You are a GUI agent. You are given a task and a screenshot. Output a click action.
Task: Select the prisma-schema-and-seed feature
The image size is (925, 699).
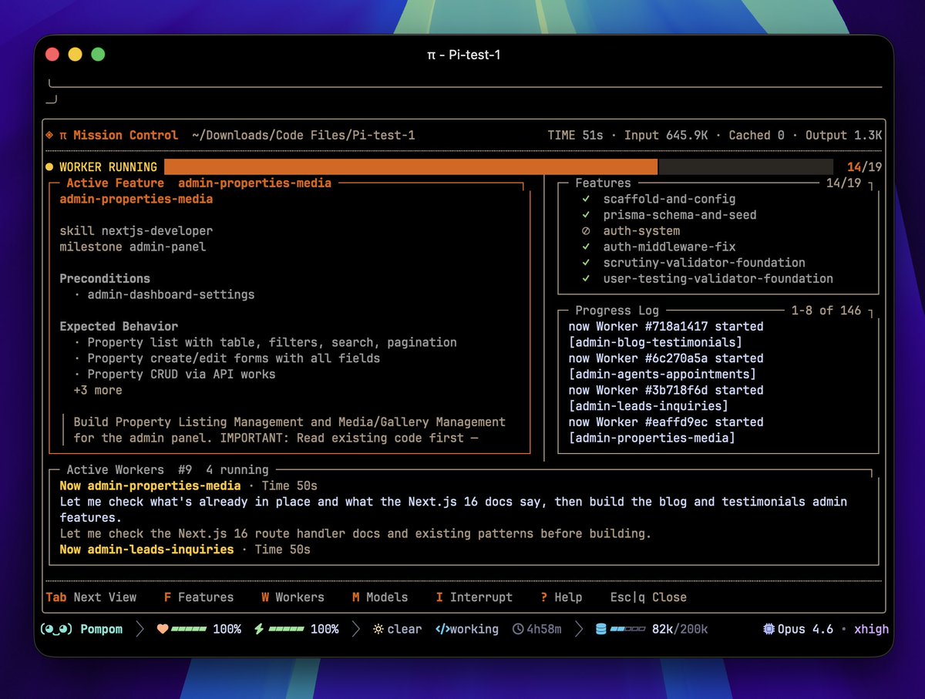coord(680,215)
